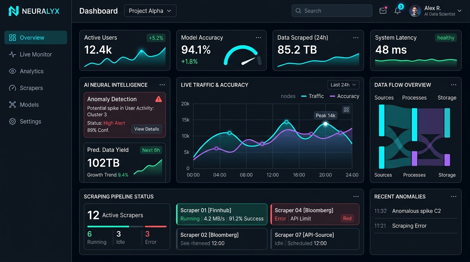
Task: Click the Anomaly Detection warning icon
Action: tap(158, 99)
